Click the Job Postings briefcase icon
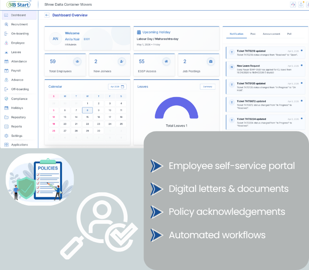This screenshot has height=270, width=309. click(211, 62)
